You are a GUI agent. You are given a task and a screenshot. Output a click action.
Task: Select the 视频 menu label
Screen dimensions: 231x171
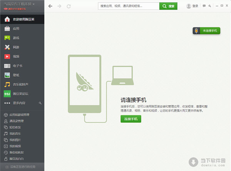(16, 56)
